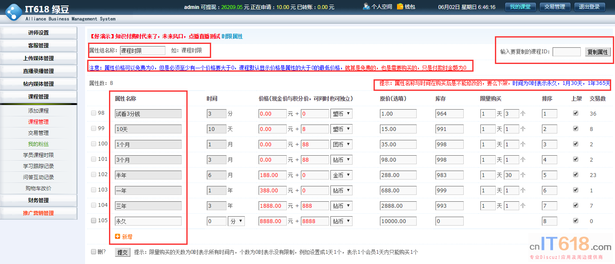
Task: Select checkbox for row 100
Action: (x=94, y=144)
